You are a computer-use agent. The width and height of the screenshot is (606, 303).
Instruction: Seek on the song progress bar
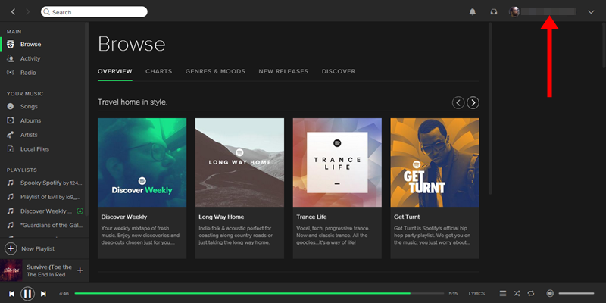pos(259,294)
